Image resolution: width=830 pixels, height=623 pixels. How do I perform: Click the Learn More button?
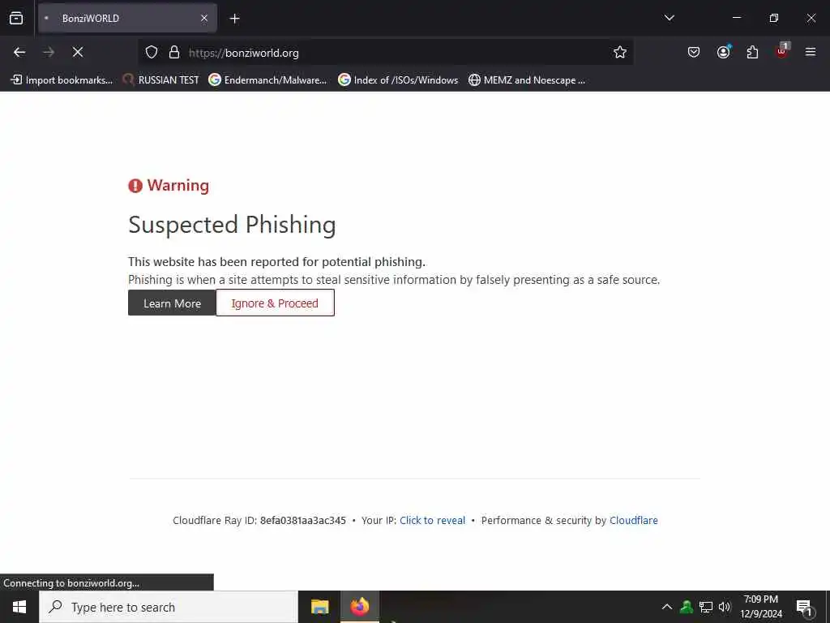172,303
